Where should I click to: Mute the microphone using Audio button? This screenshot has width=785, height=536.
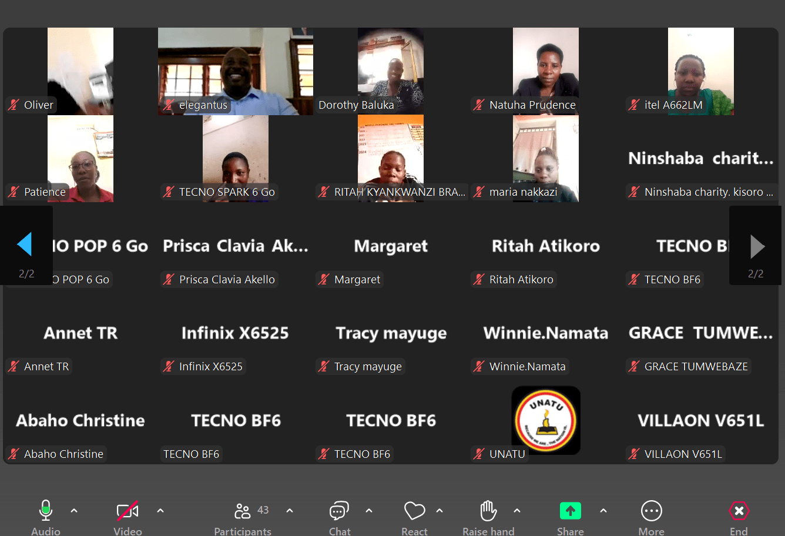click(46, 511)
